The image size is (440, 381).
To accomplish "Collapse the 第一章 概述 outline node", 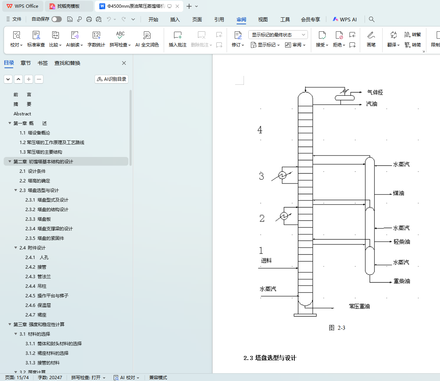I will tap(10, 123).
